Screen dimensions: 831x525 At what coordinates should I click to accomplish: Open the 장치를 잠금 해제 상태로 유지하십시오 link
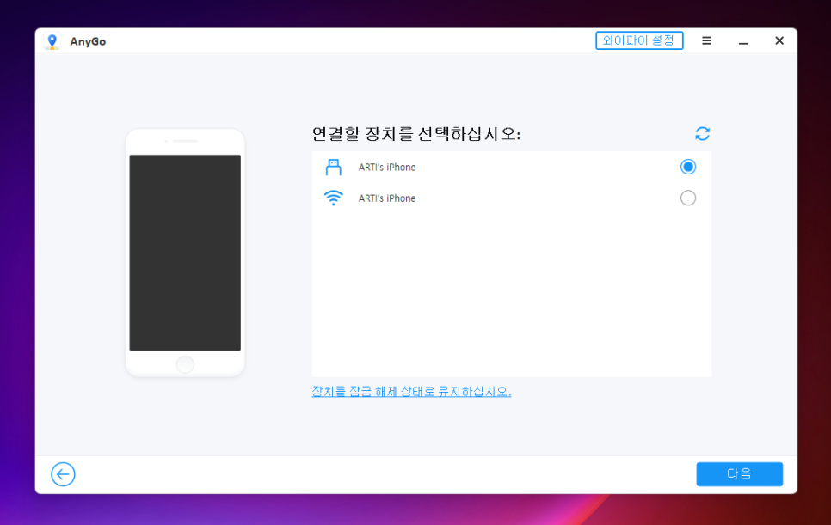[x=411, y=392]
